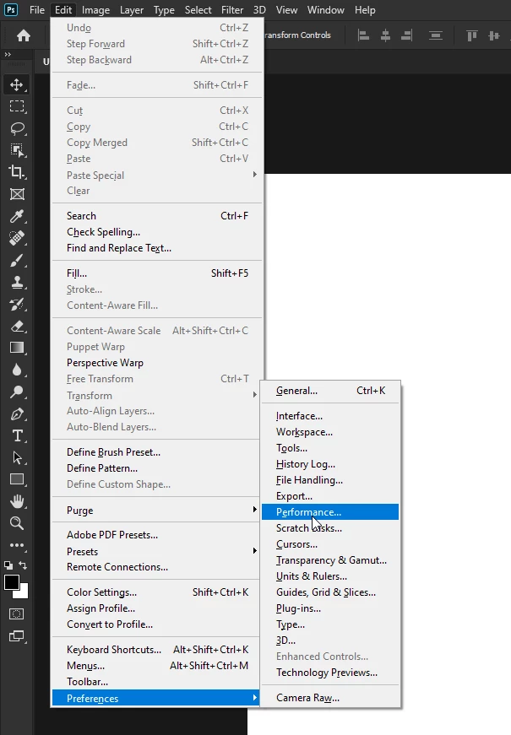Open the foreground color swatch
The width and height of the screenshot is (511, 735).
pyautogui.click(x=12, y=582)
